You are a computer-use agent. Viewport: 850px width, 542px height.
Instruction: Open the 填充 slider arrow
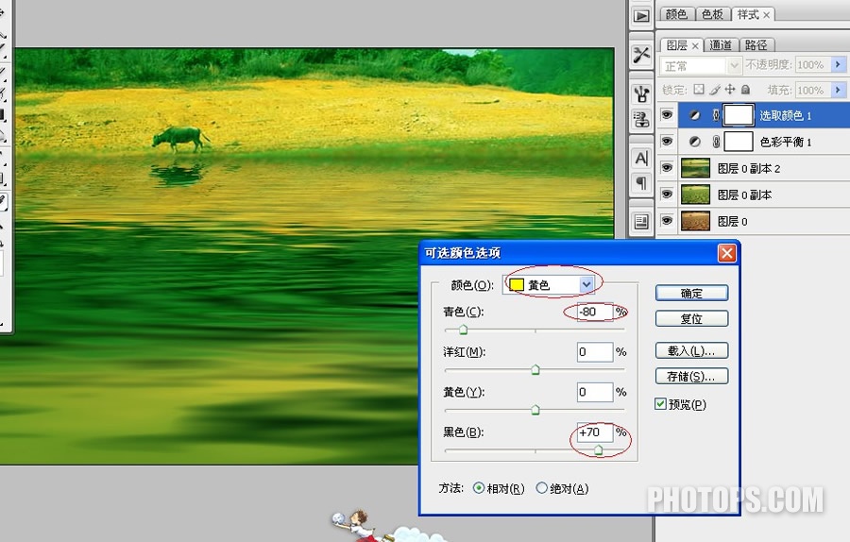click(838, 90)
